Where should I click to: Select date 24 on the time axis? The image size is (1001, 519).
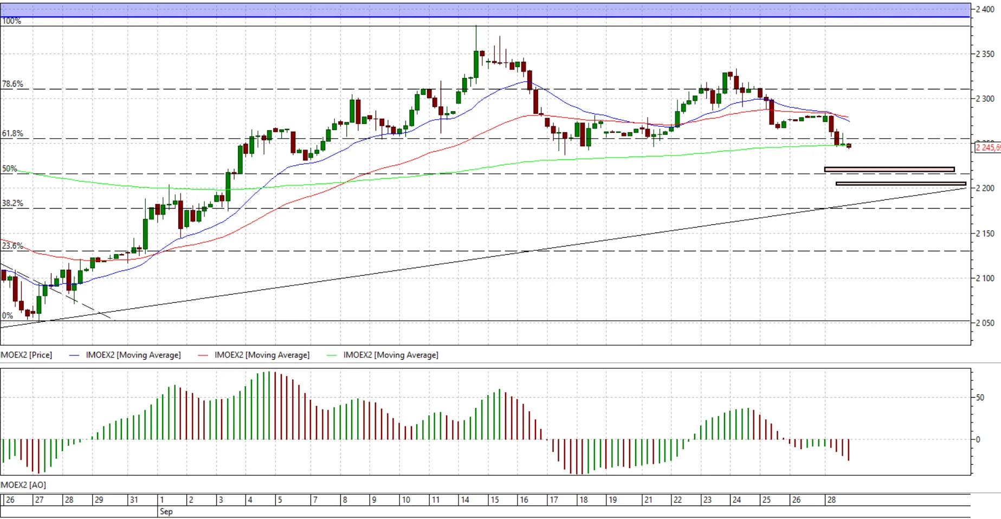click(737, 500)
